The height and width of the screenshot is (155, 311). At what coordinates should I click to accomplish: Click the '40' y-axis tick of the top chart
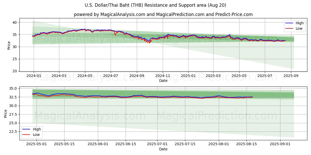(x=15, y=22)
